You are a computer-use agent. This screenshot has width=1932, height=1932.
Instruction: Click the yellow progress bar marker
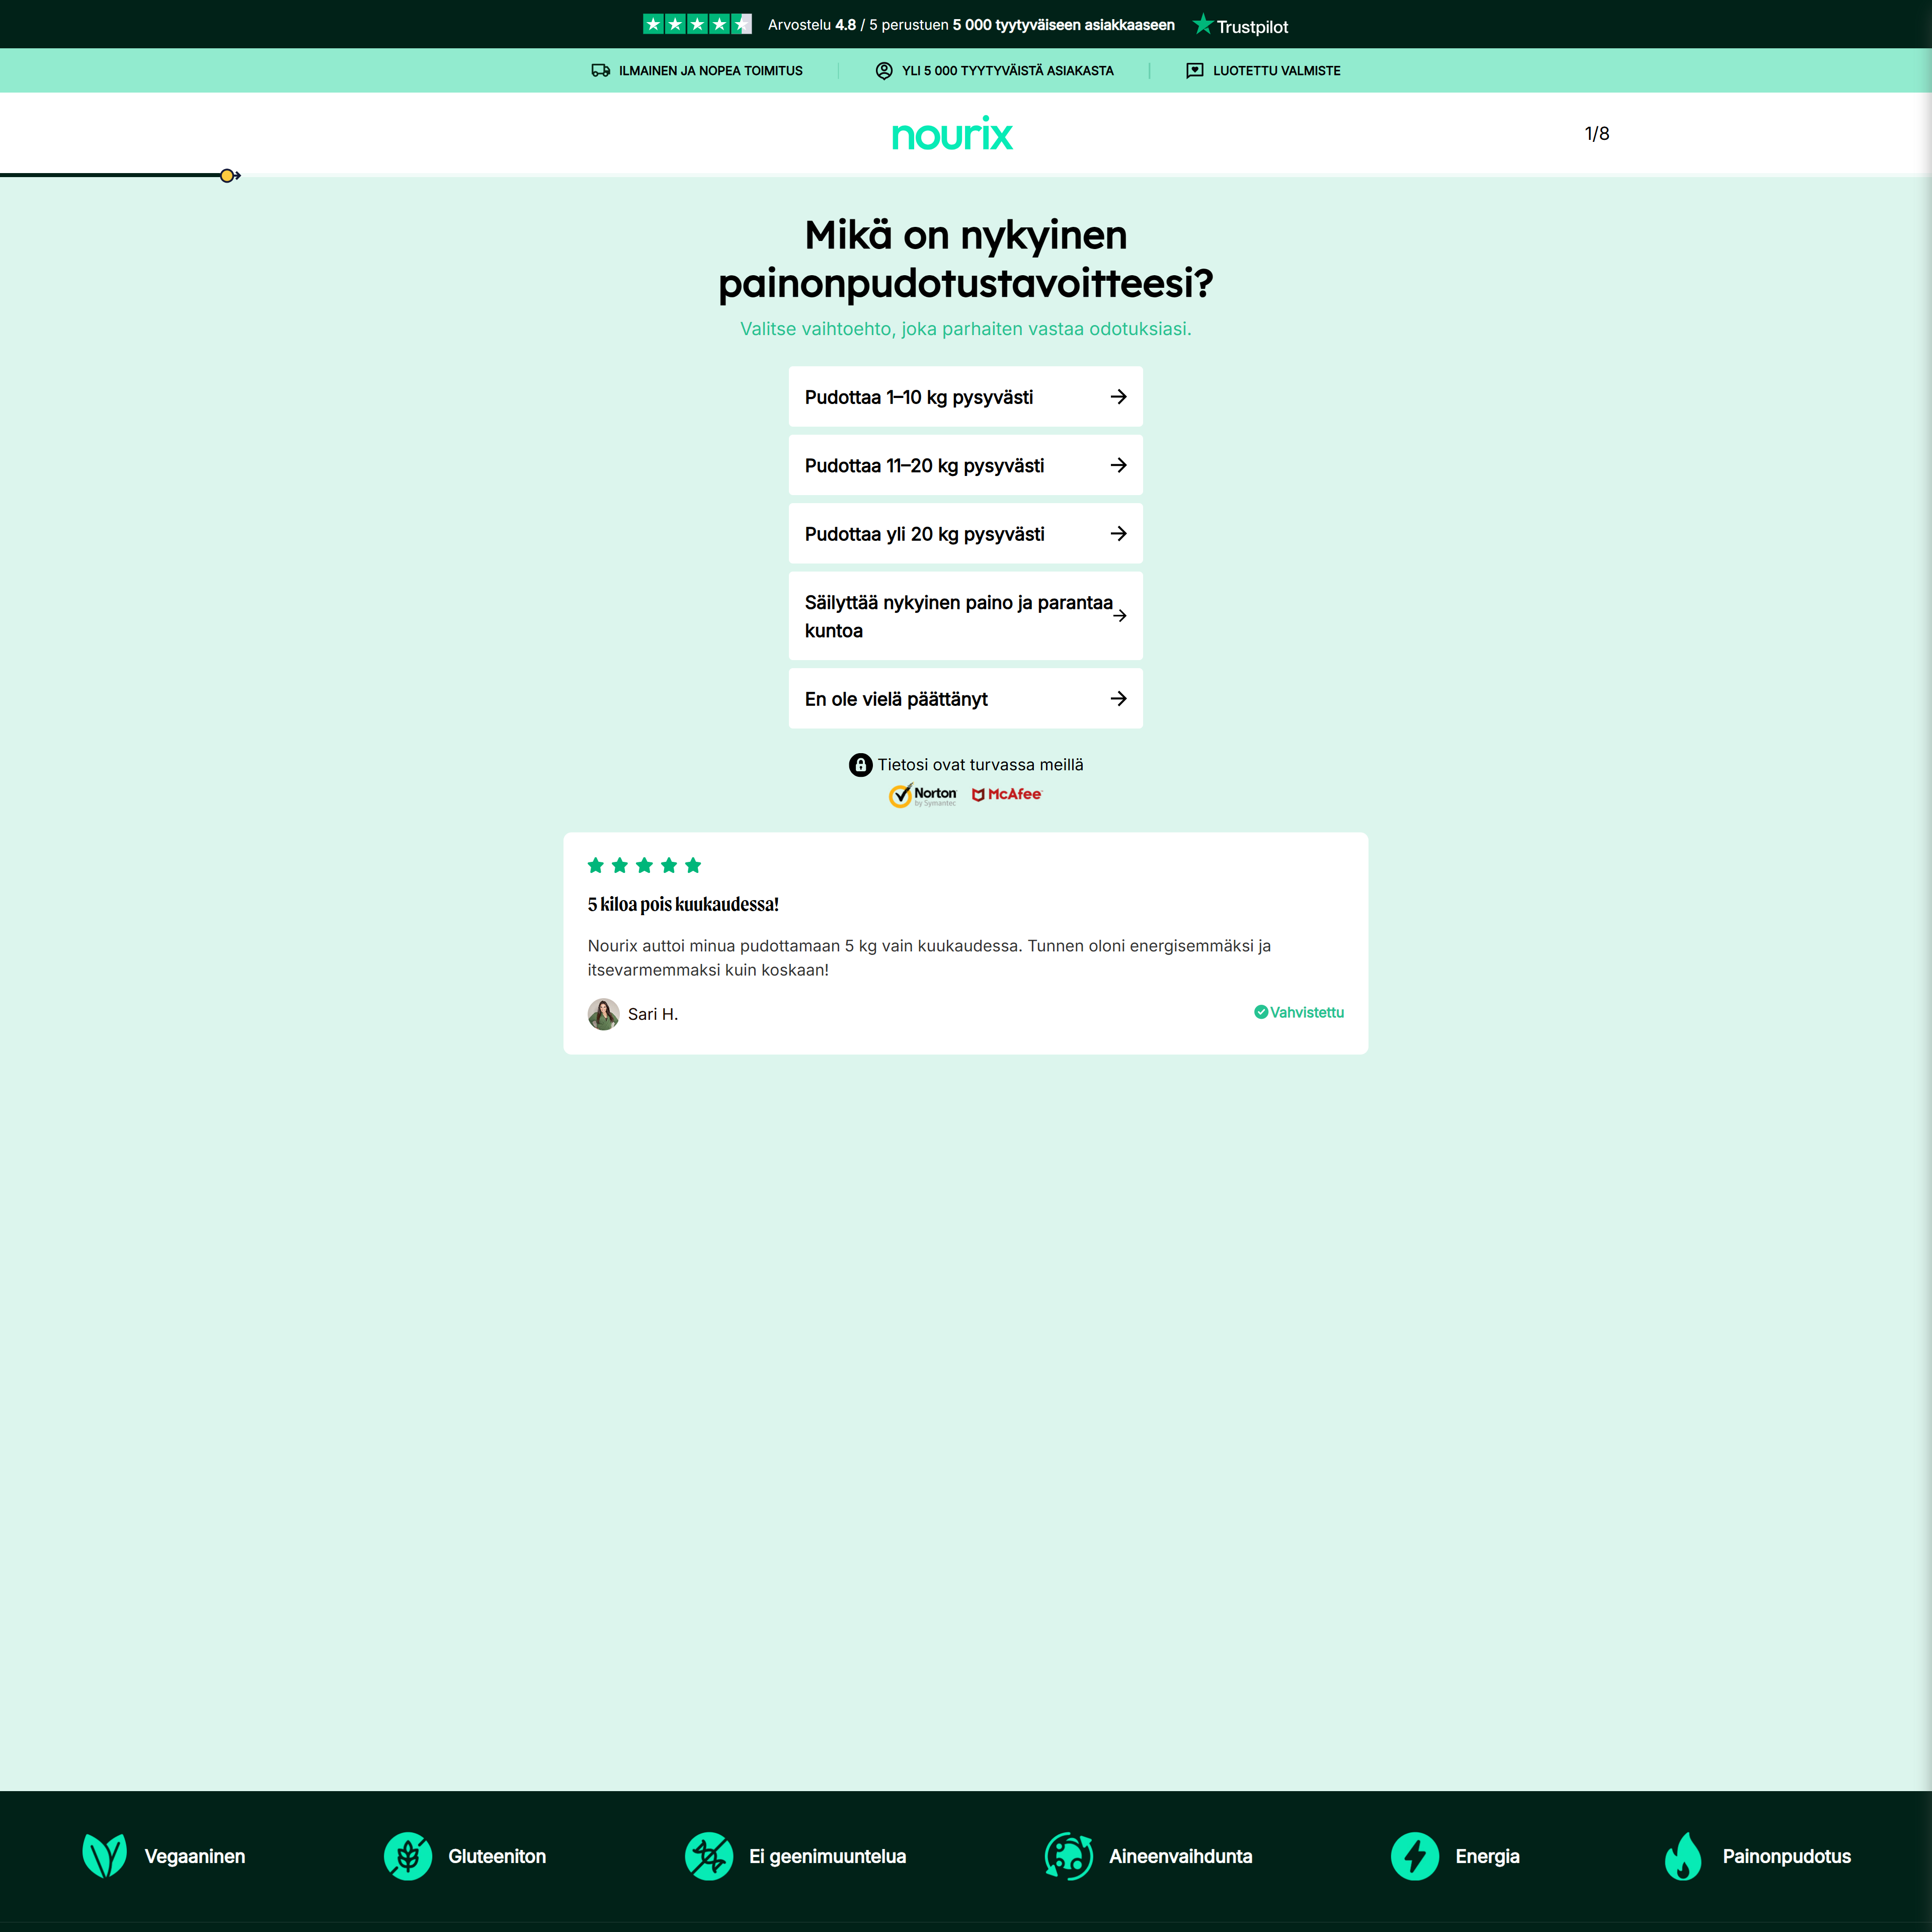[227, 176]
